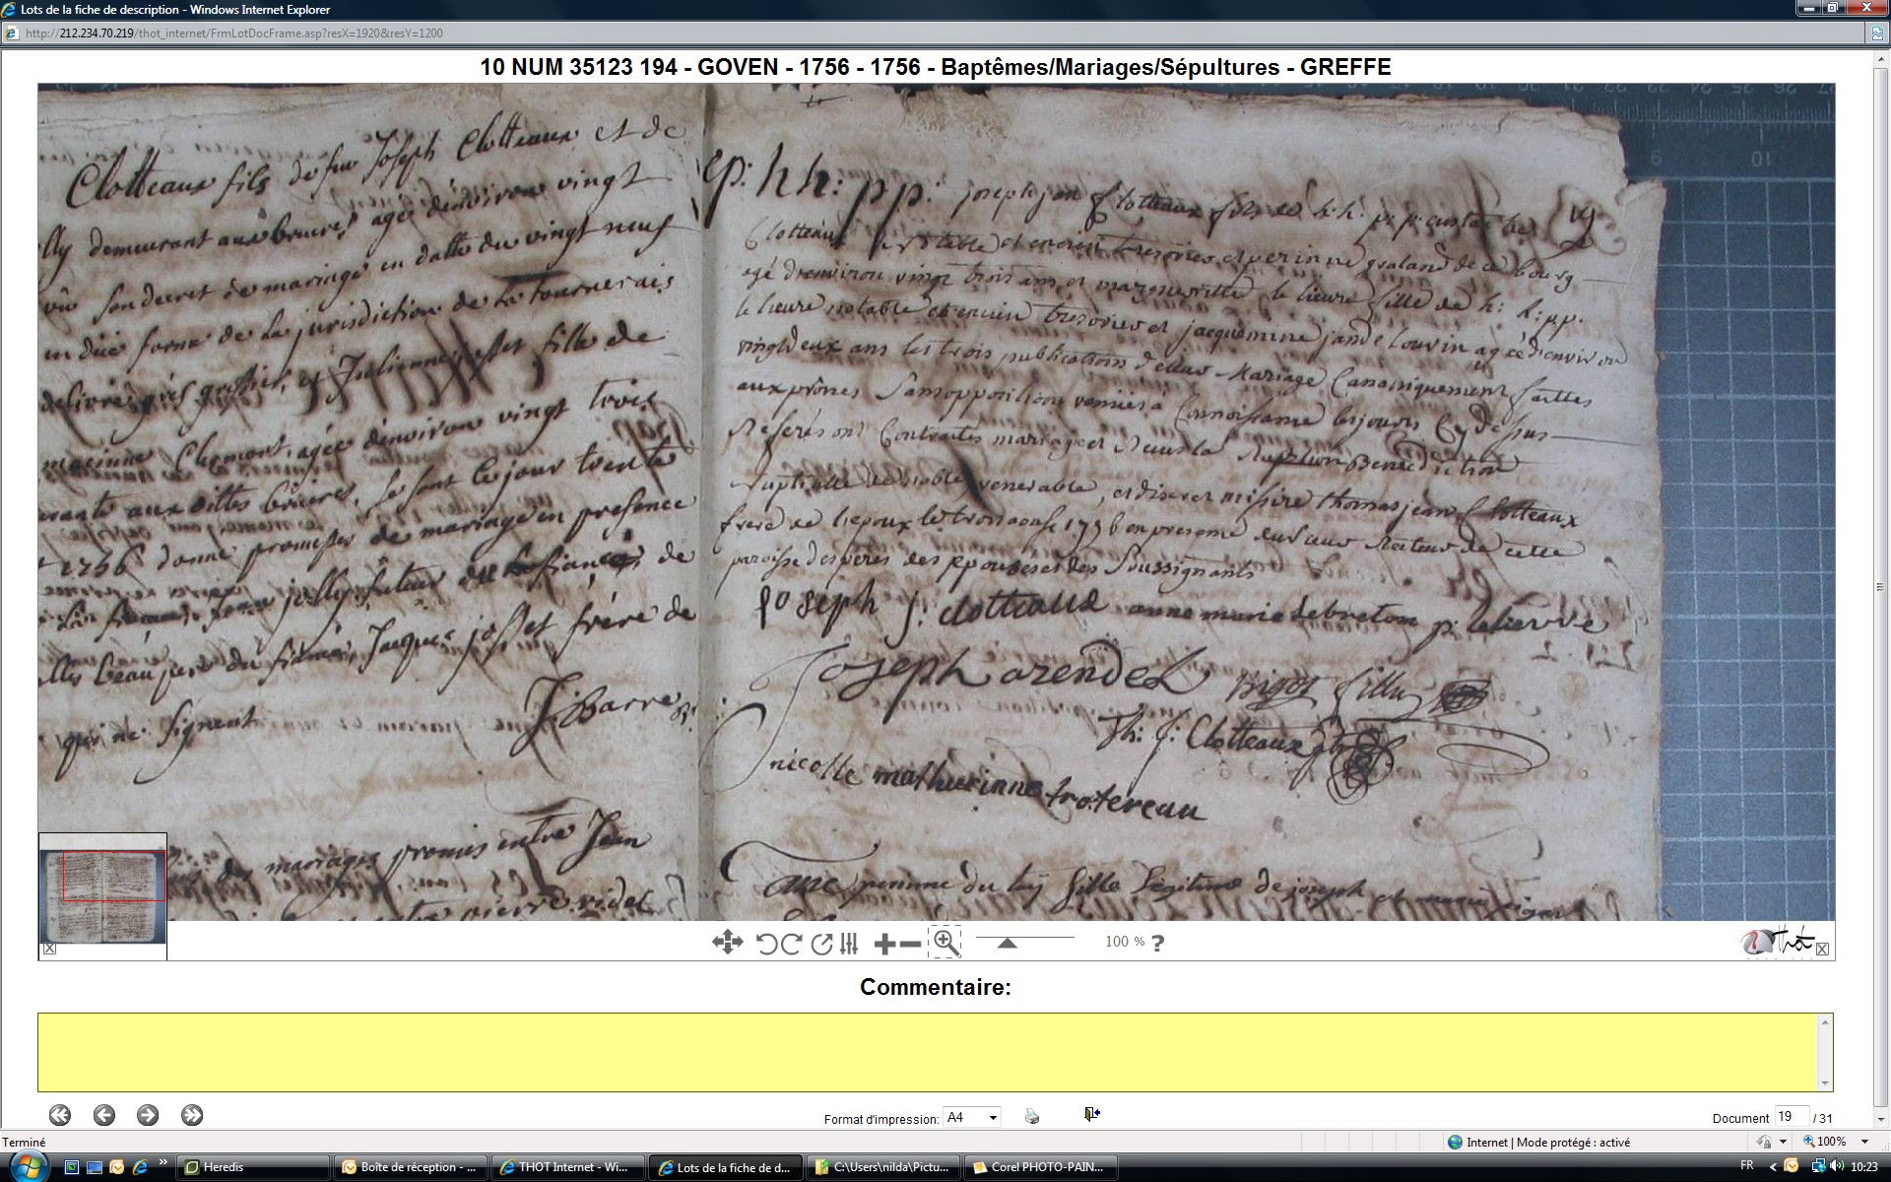Click the zoom level slider handle

1007,943
